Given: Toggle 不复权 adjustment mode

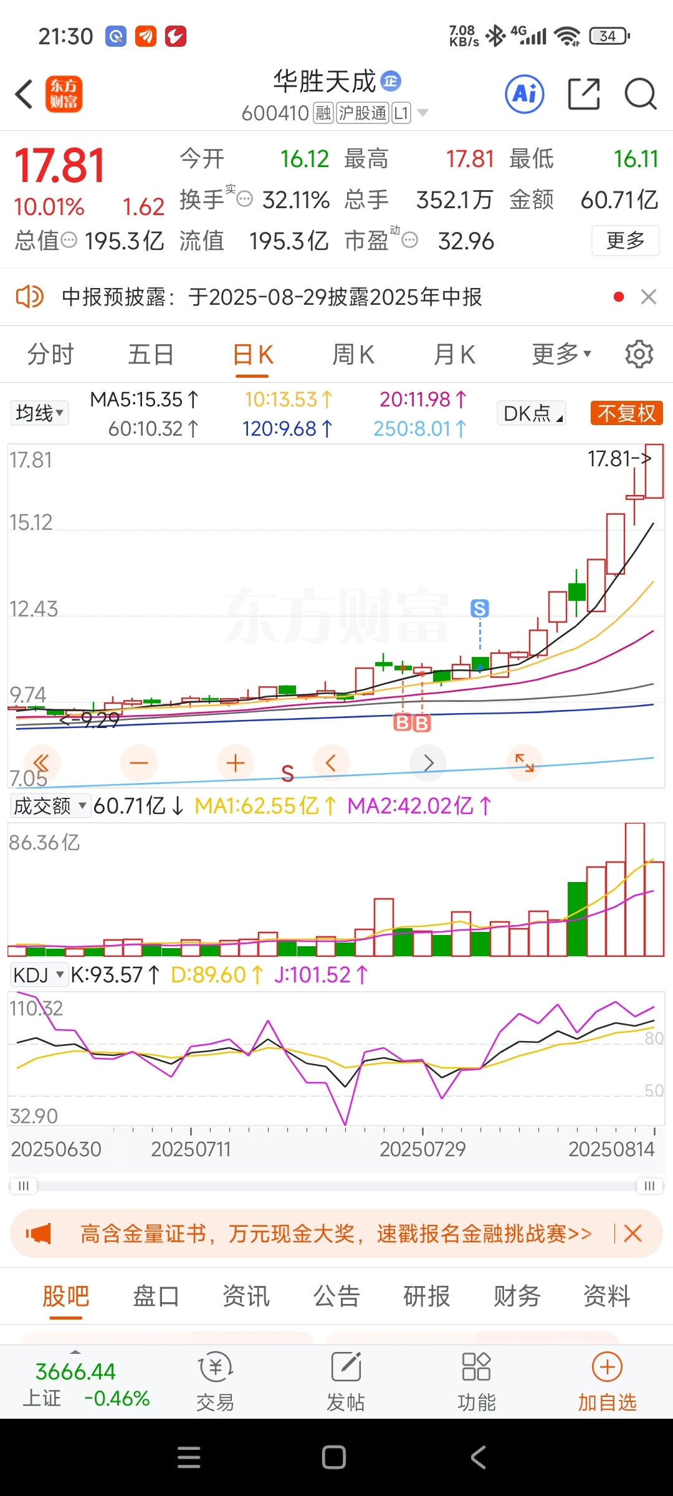Looking at the screenshot, I should point(626,413).
